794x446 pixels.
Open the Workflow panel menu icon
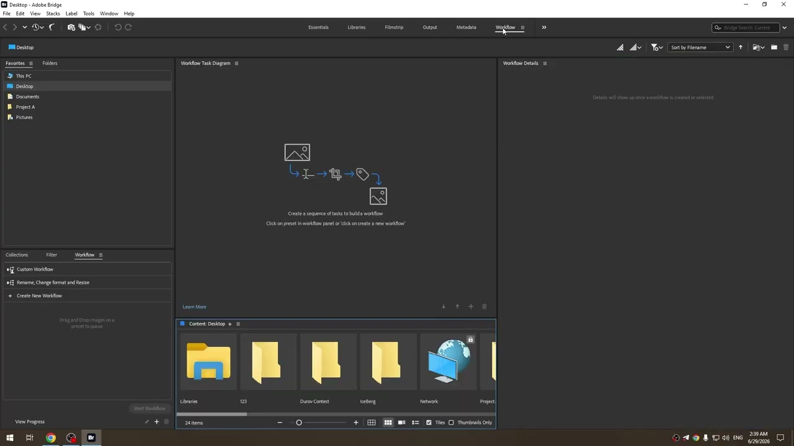(100, 255)
